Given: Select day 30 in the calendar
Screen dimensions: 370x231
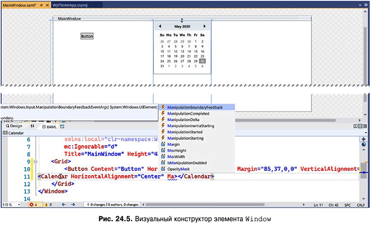Looking at the screenshot, I should tap(202, 61).
